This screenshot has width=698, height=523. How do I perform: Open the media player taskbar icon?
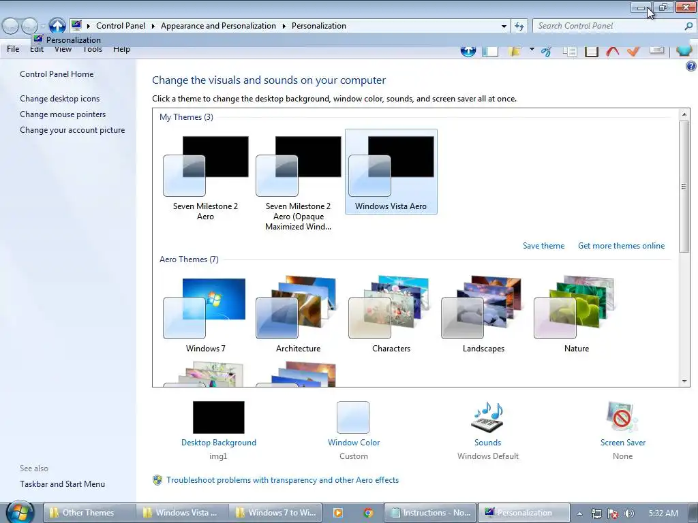tap(338, 513)
